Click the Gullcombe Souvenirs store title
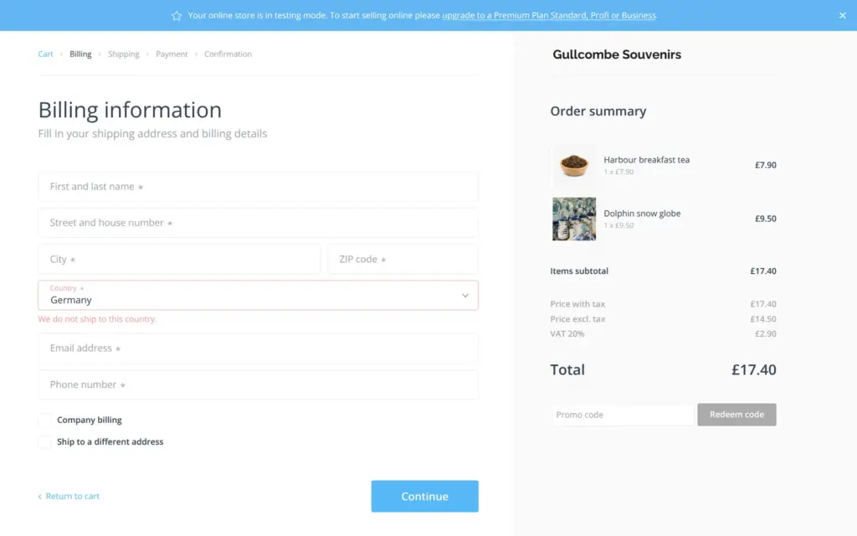The width and height of the screenshot is (857, 536). coord(617,54)
